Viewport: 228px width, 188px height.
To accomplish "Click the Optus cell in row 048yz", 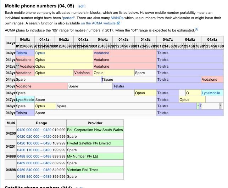I will 45,106.
